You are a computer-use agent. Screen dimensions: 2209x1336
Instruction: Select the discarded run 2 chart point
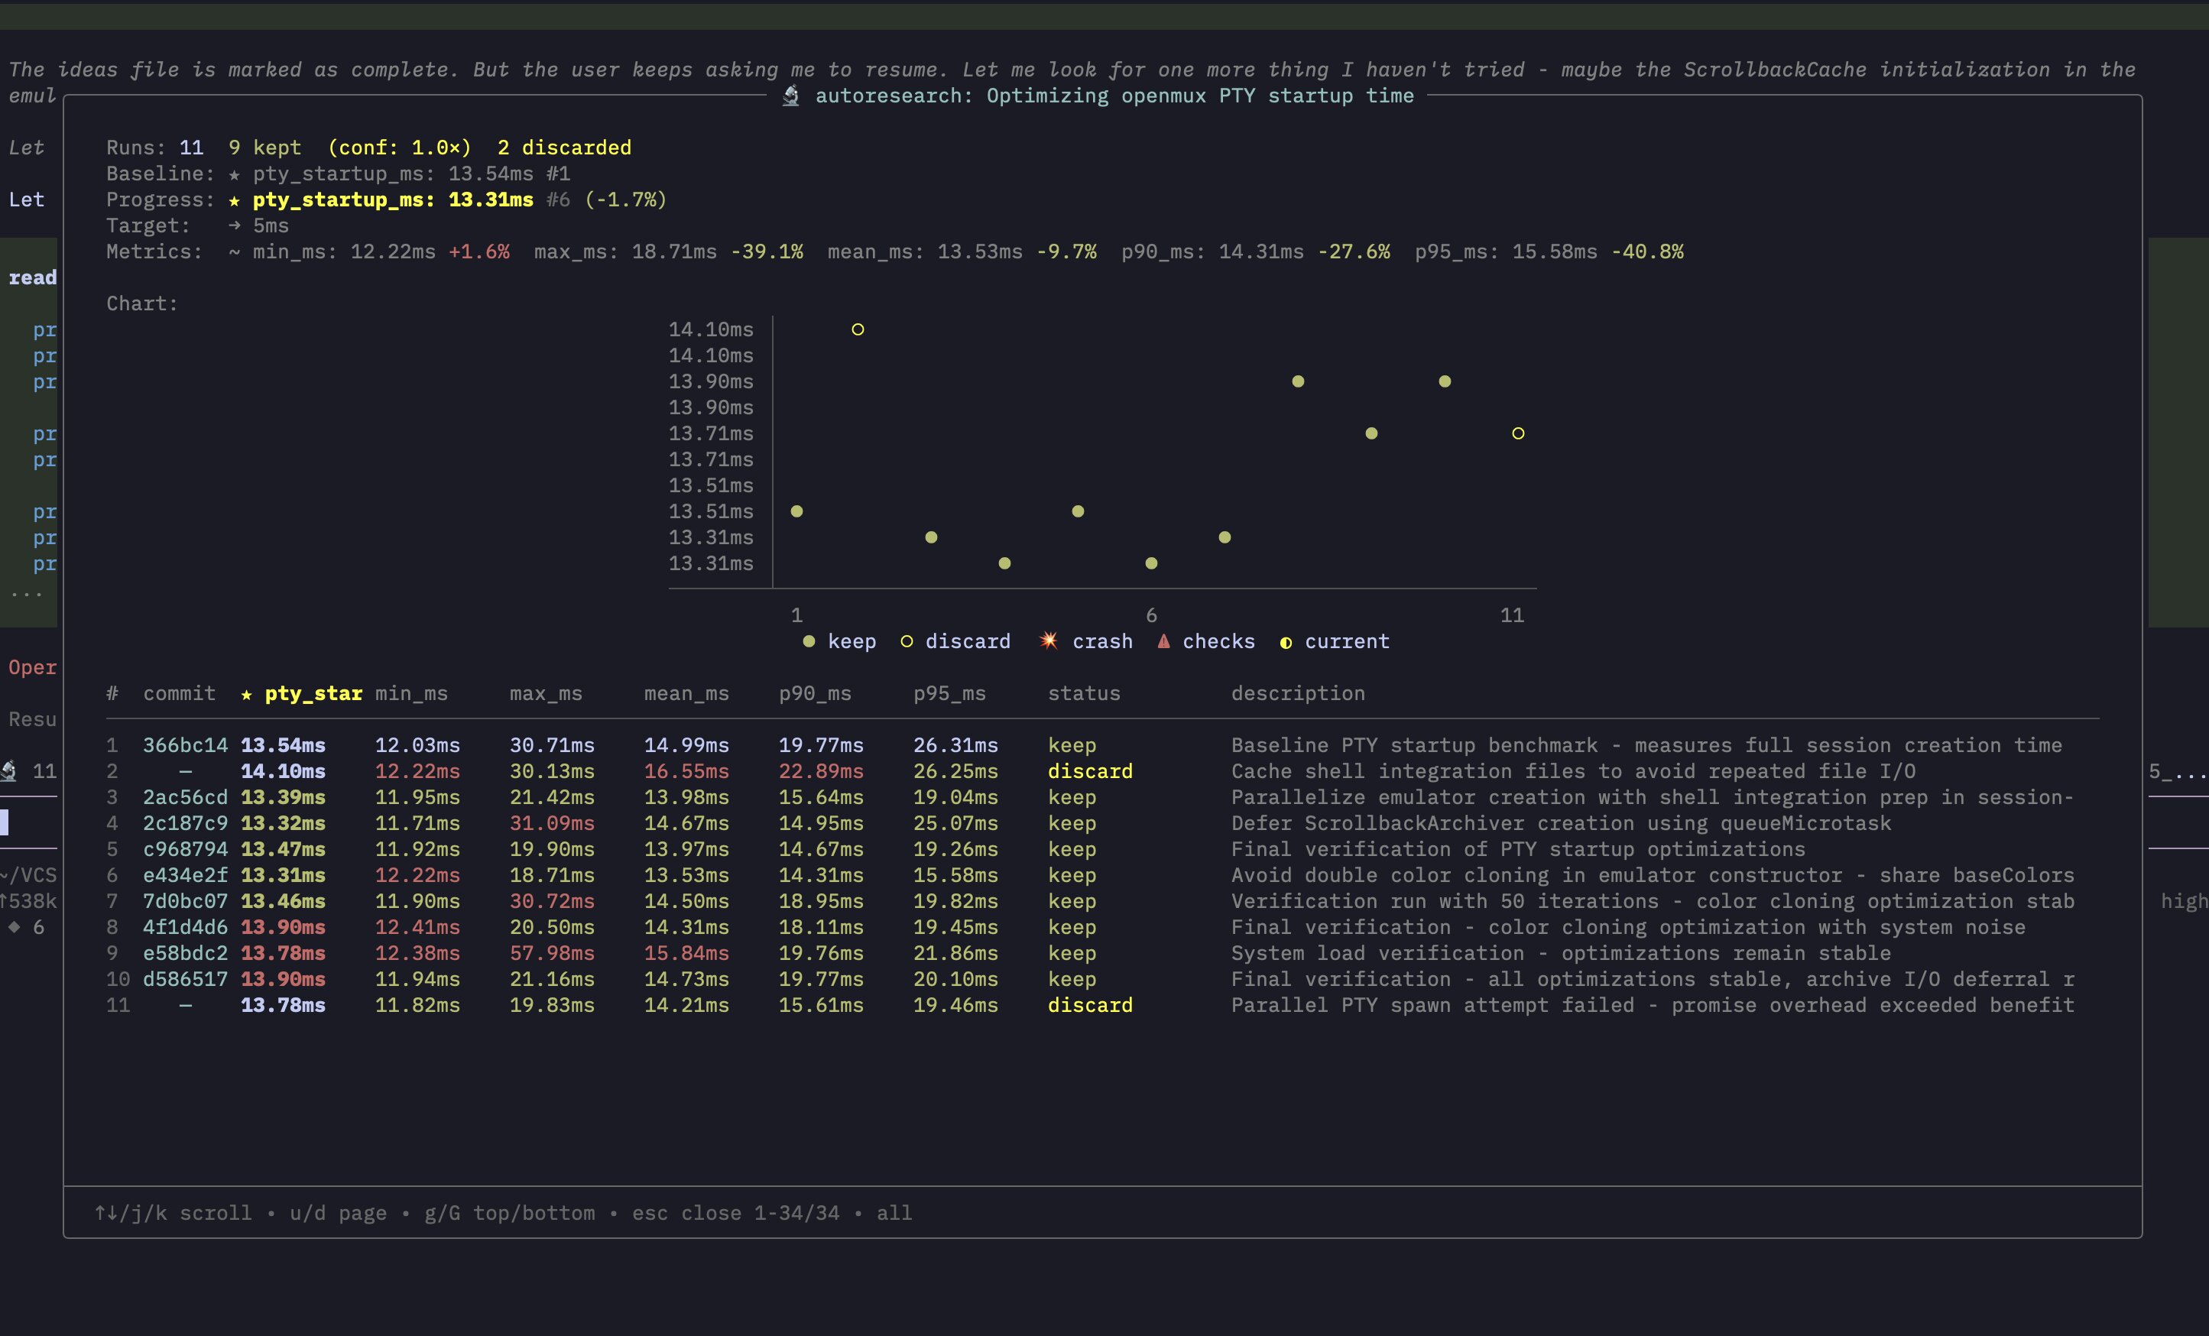[858, 329]
